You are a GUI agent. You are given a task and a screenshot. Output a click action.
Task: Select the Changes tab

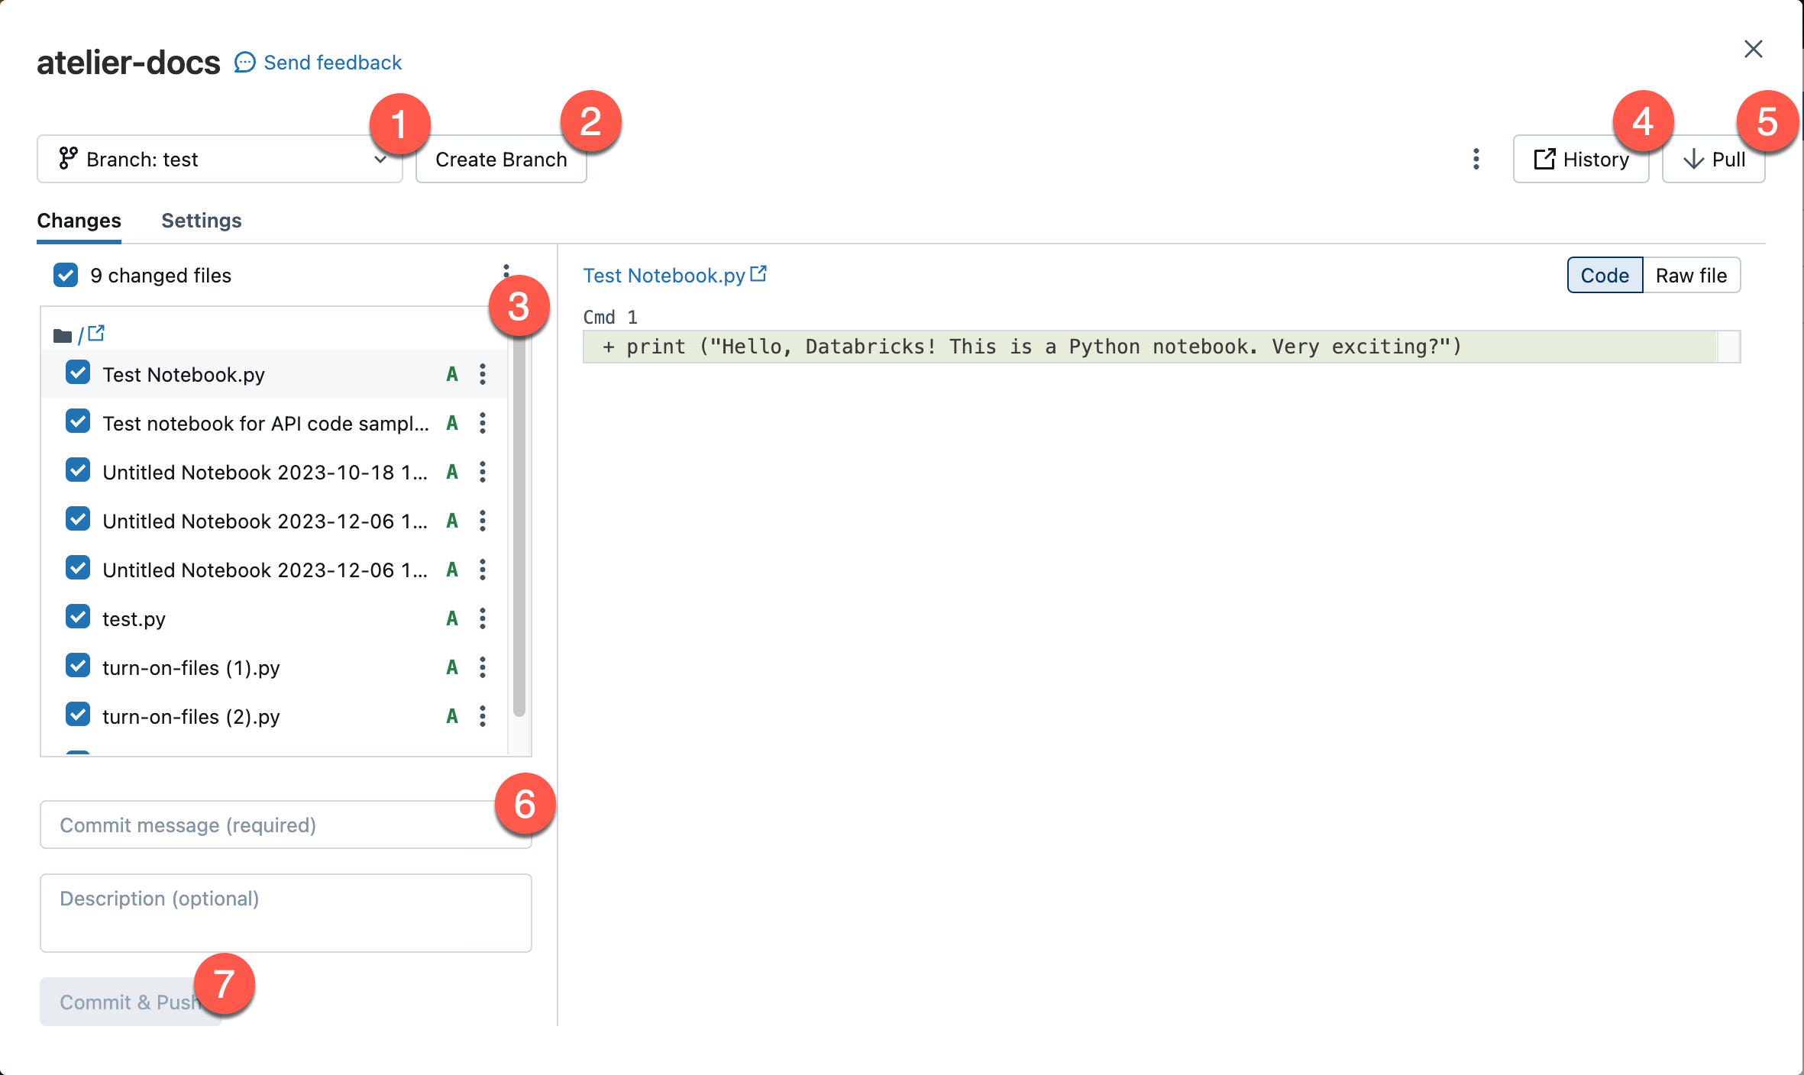[x=79, y=220]
